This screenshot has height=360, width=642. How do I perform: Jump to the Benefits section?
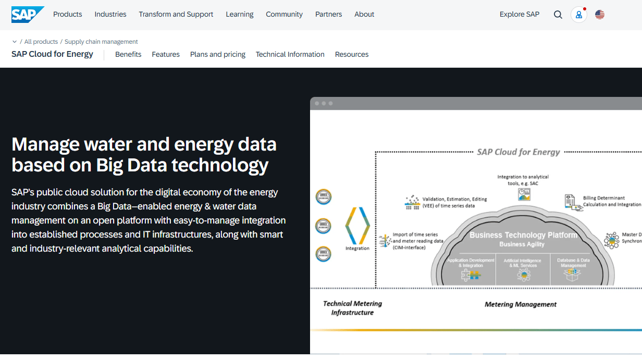tap(128, 54)
